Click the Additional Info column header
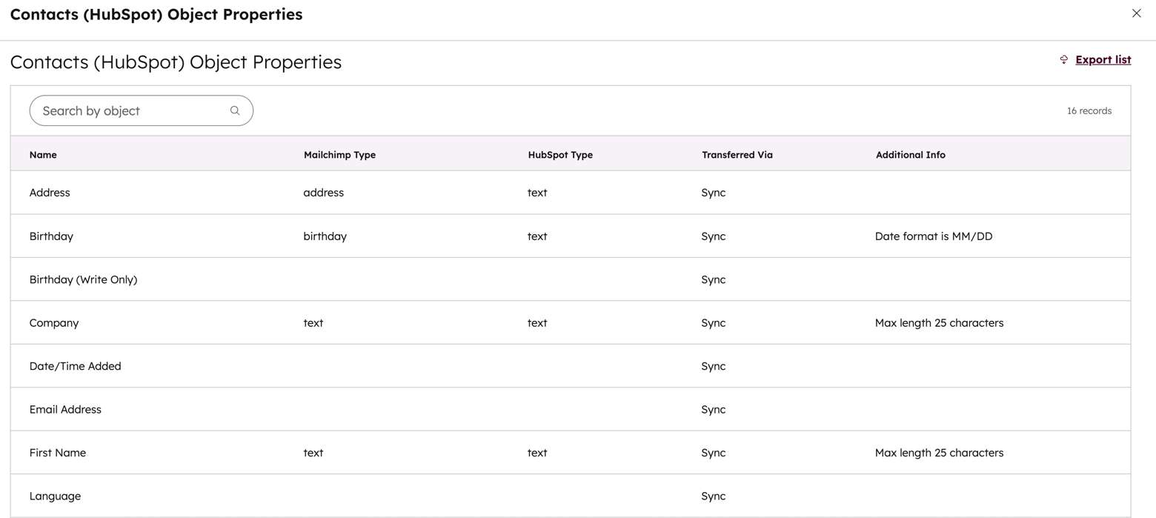The image size is (1156, 518). [x=910, y=154]
